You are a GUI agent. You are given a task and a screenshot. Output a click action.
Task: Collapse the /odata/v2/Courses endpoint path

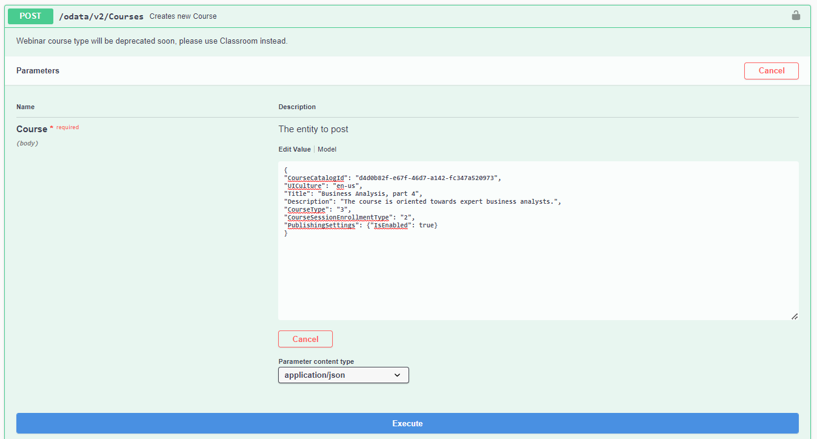click(x=101, y=16)
